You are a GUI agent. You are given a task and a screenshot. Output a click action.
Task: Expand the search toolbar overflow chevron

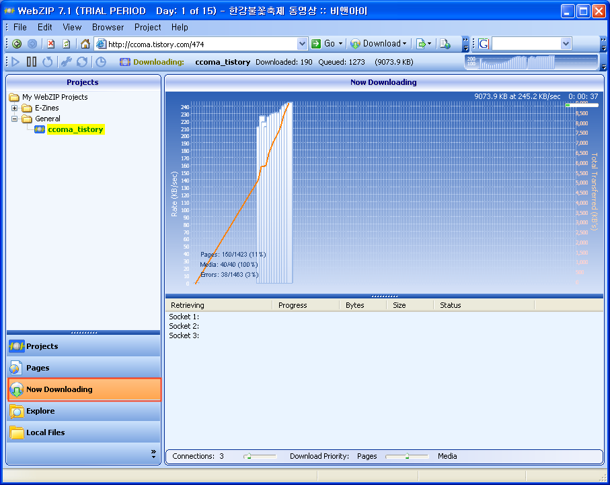point(603,44)
